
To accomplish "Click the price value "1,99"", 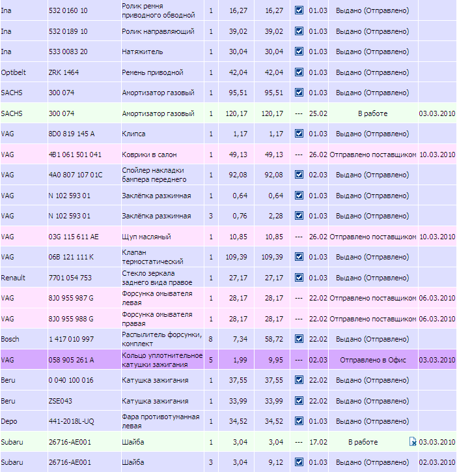I will 240,360.
